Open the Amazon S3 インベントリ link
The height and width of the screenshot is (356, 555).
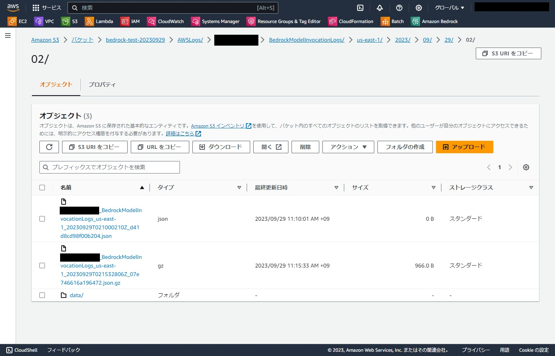(221, 126)
